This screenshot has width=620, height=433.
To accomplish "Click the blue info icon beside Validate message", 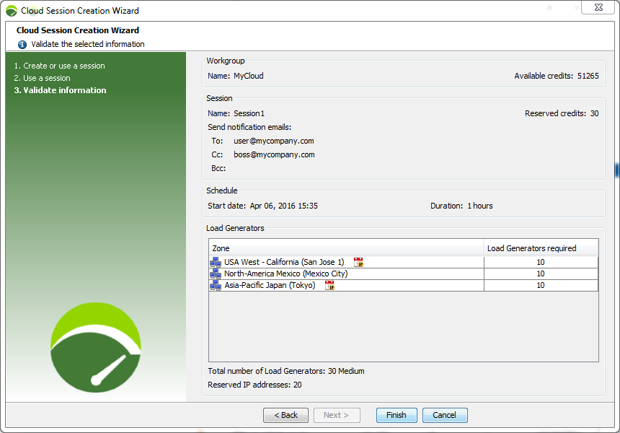I will tap(22, 44).
